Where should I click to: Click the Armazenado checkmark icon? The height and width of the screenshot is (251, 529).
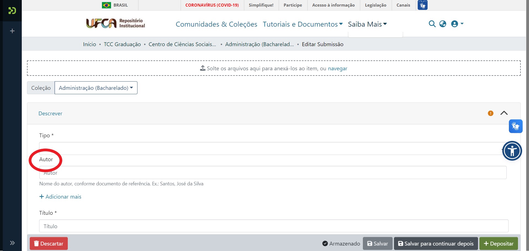click(x=325, y=243)
